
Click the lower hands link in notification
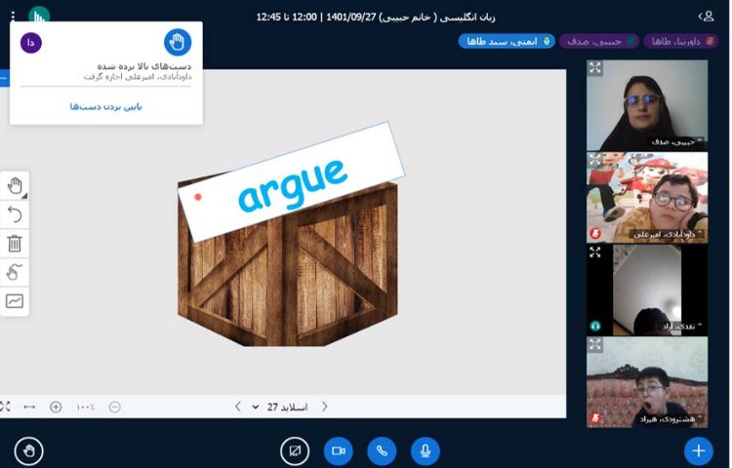pyautogui.click(x=106, y=105)
